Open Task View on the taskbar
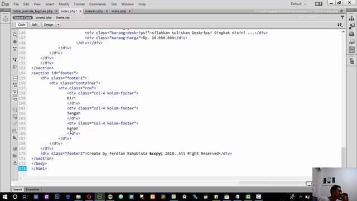357x201 pixels. (25, 197)
